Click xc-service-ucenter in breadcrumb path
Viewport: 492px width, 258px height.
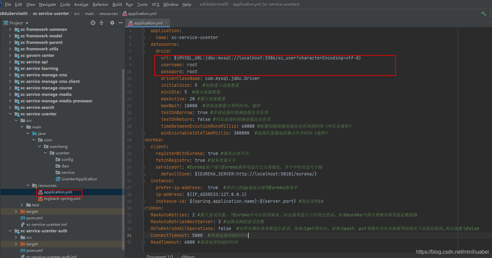pos(51,14)
